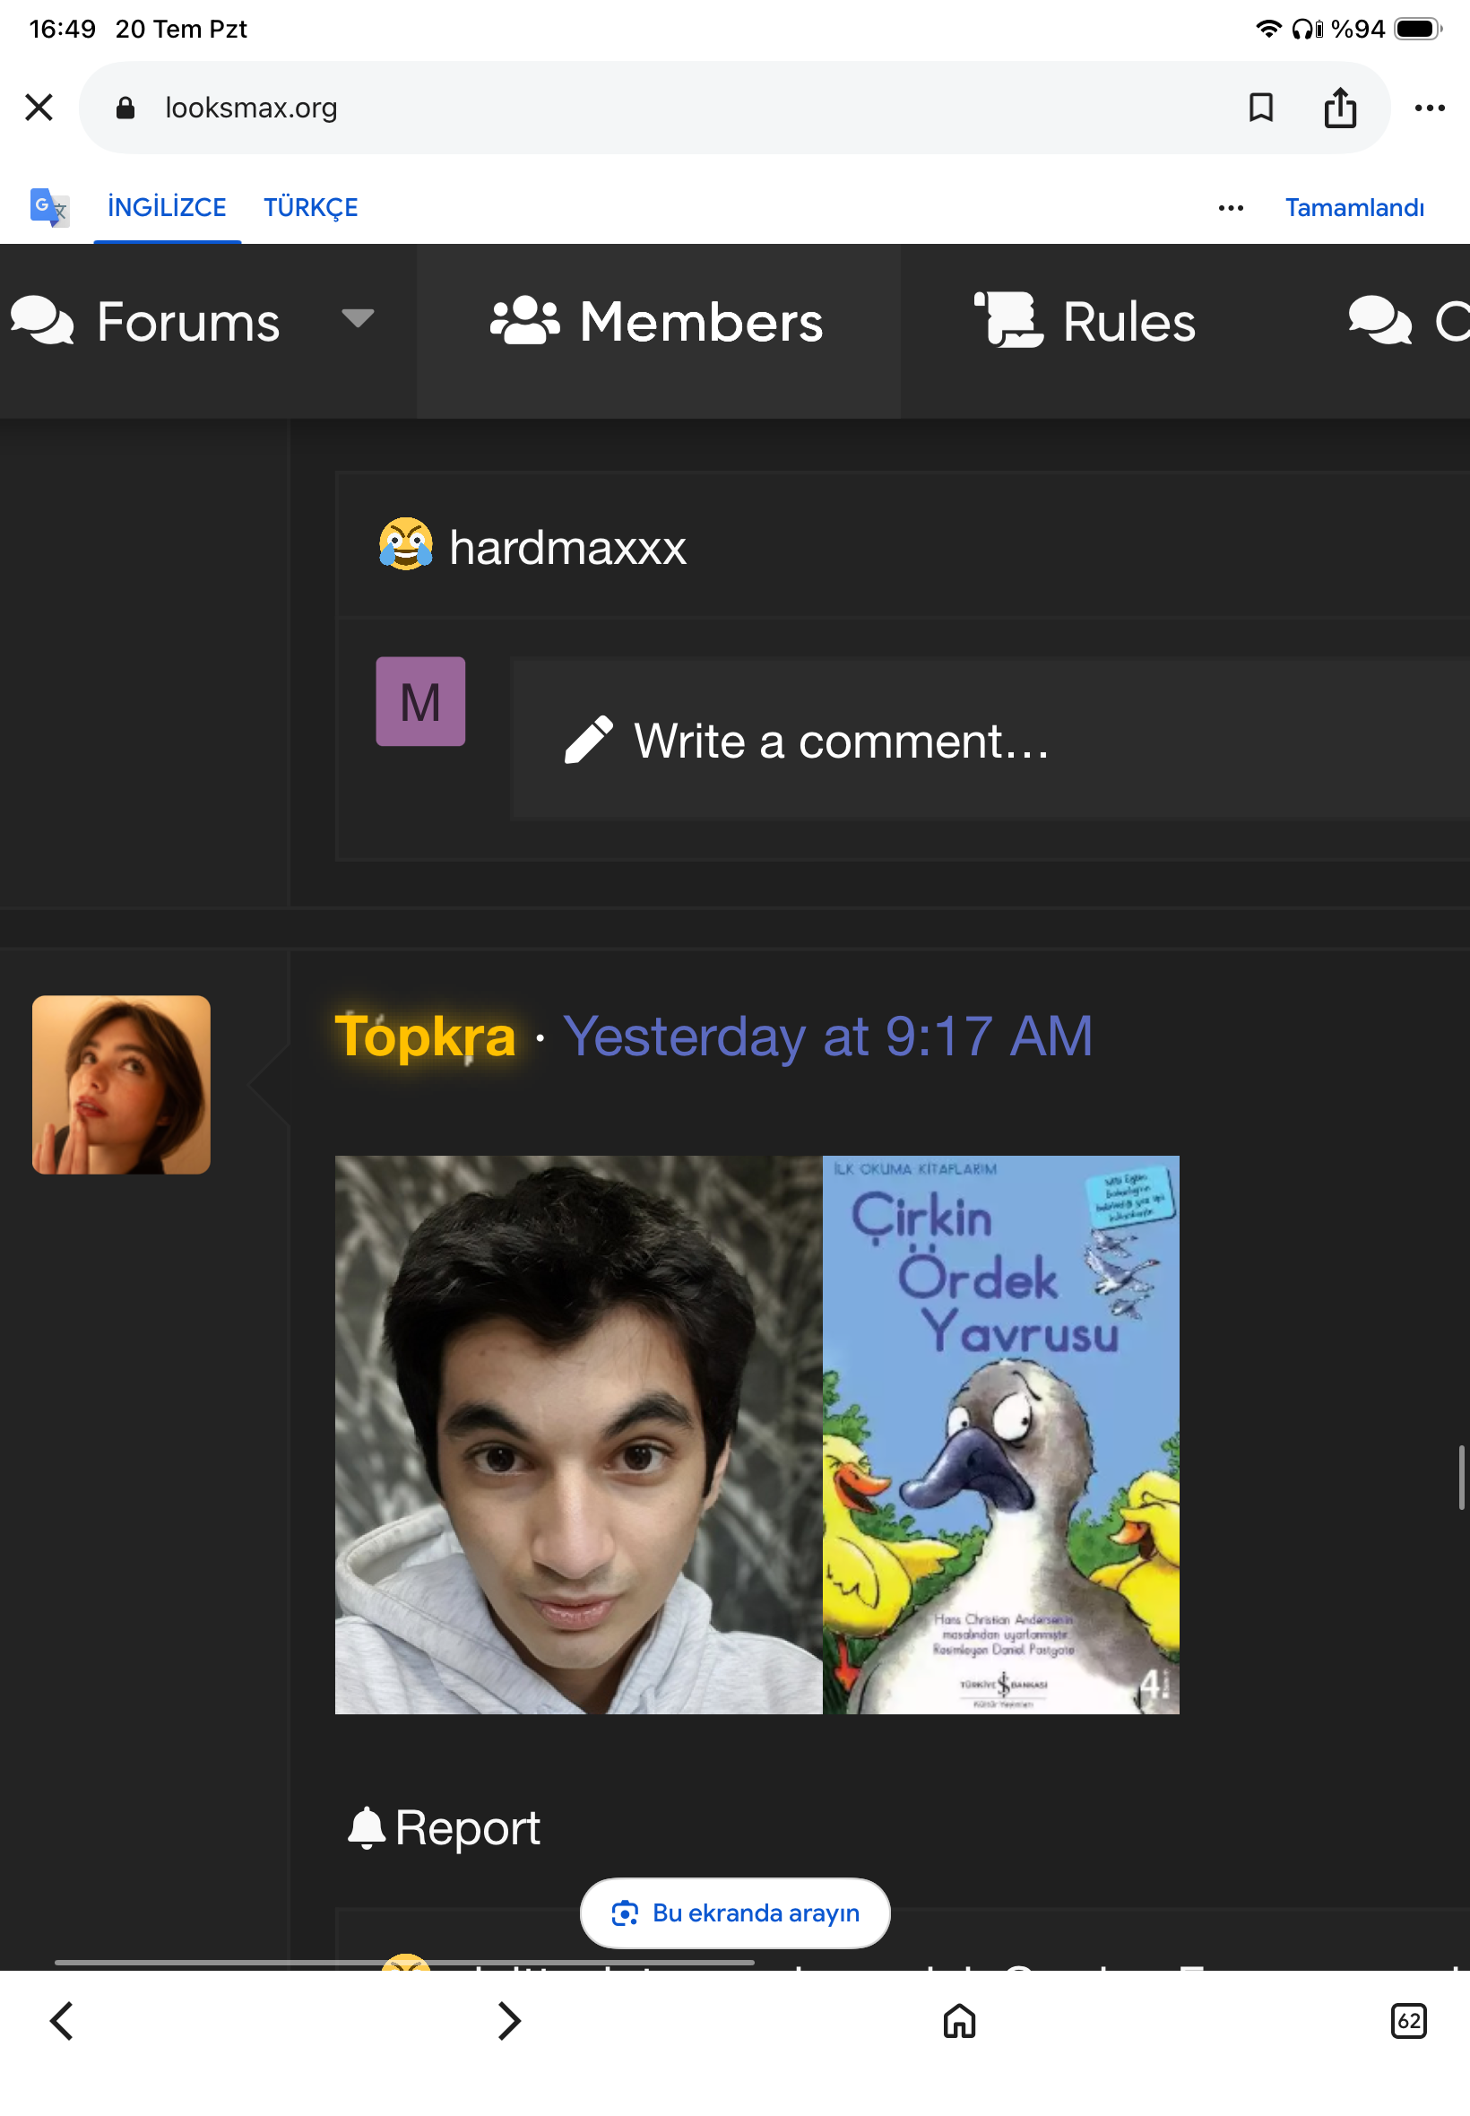Open the share icon in address bar

1340,107
